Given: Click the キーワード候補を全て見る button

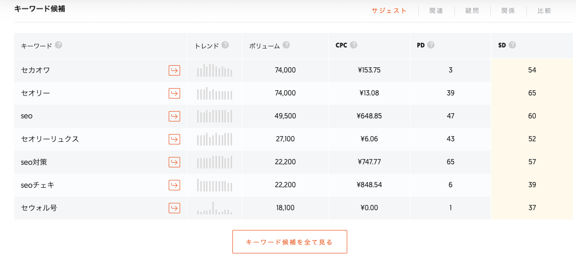Looking at the screenshot, I should pos(289,242).
